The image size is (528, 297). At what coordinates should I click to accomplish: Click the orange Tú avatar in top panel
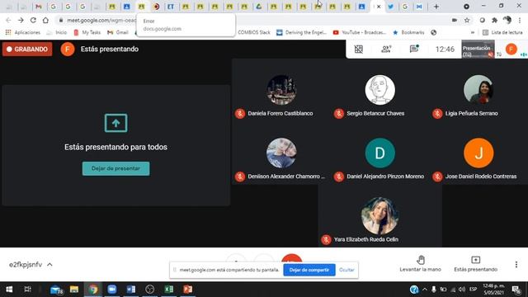[511, 49]
